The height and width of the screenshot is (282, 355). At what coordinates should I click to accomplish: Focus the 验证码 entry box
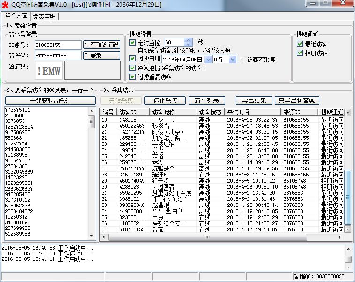click(92, 70)
